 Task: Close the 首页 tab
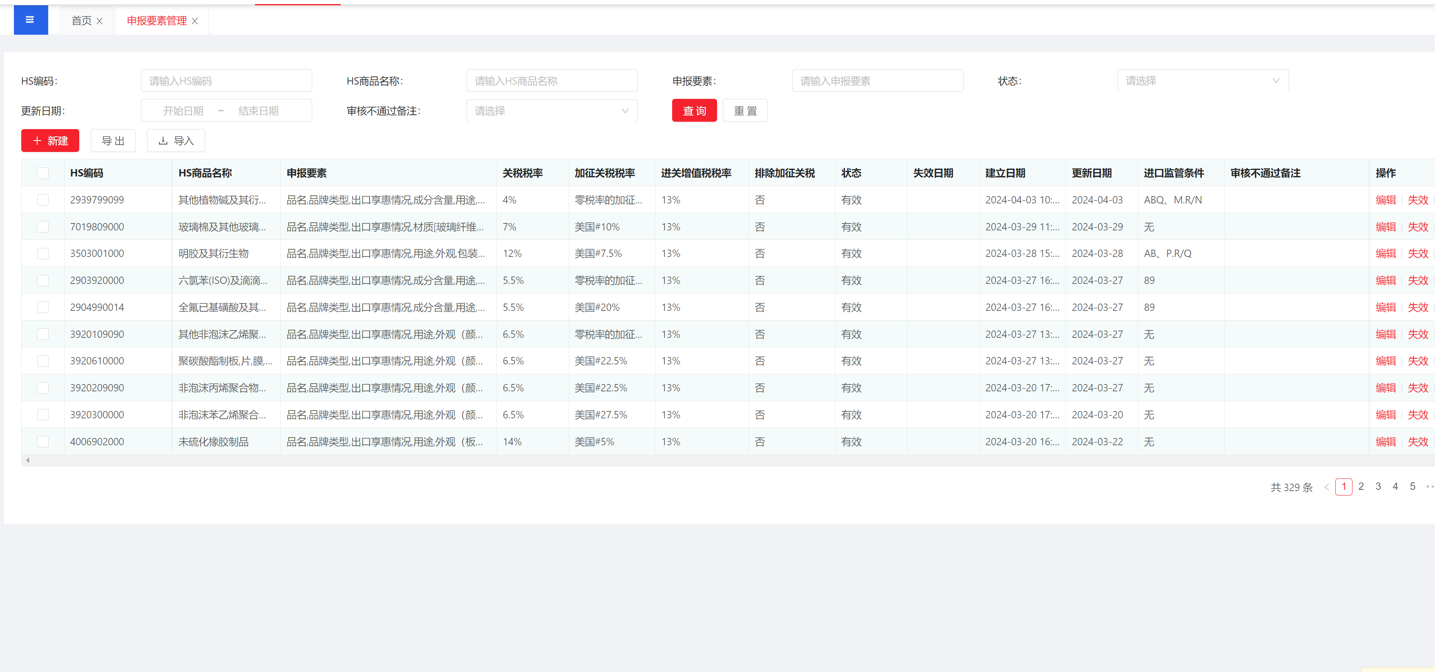100,21
